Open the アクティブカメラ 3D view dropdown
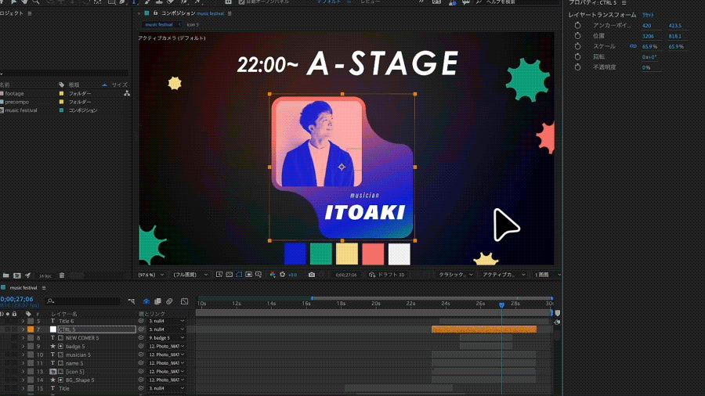 (504, 275)
